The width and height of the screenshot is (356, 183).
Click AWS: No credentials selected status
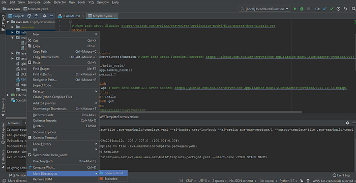335,181
